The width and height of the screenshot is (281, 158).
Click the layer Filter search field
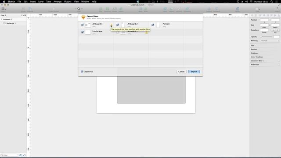point(10,155)
